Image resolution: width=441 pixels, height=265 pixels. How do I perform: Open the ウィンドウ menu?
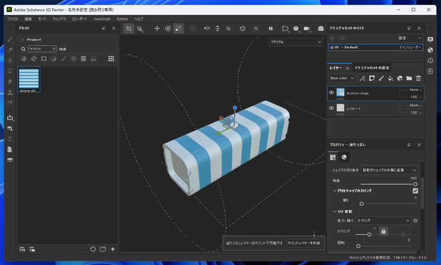click(59, 19)
